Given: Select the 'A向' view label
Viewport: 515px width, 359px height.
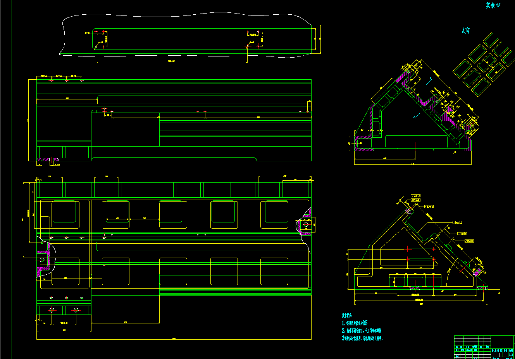Looking at the screenshot, I should pos(466,31).
